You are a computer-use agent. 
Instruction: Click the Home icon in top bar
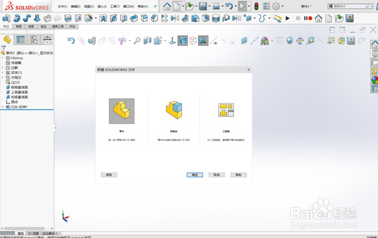click(x=167, y=6)
